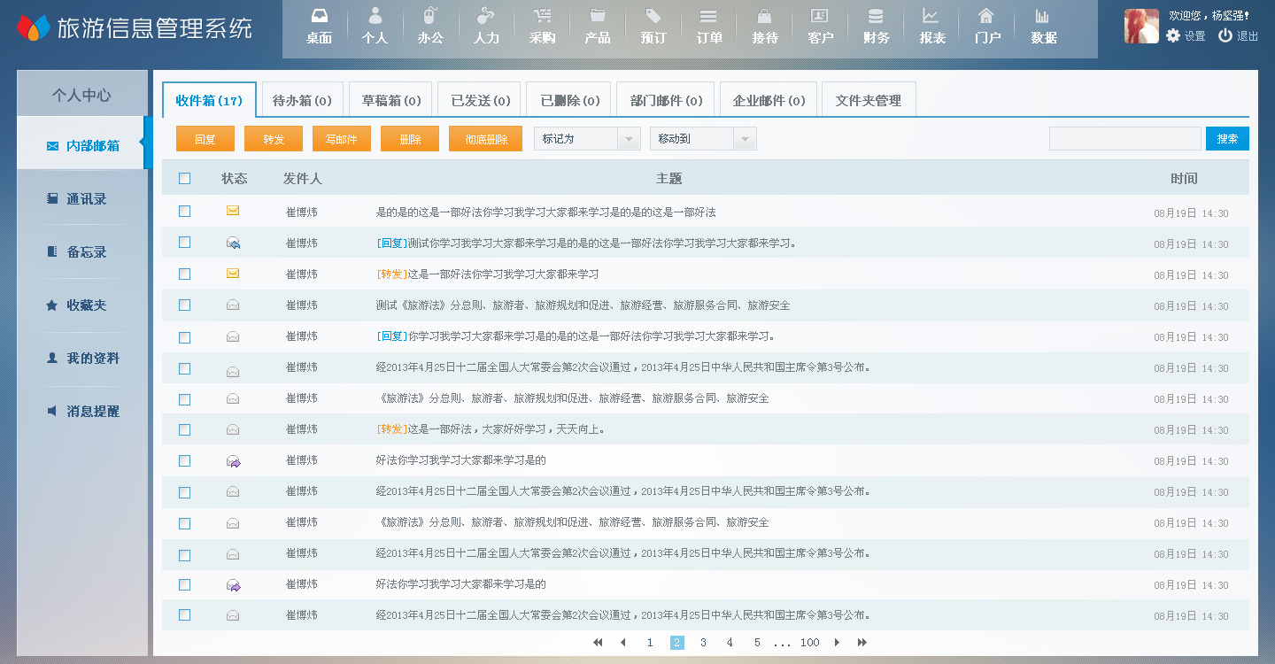Image resolution: width=1275 pixels, height=664 pixels.
Task: Click the orange 删除 delete button
Action: (x=410, y=139)
